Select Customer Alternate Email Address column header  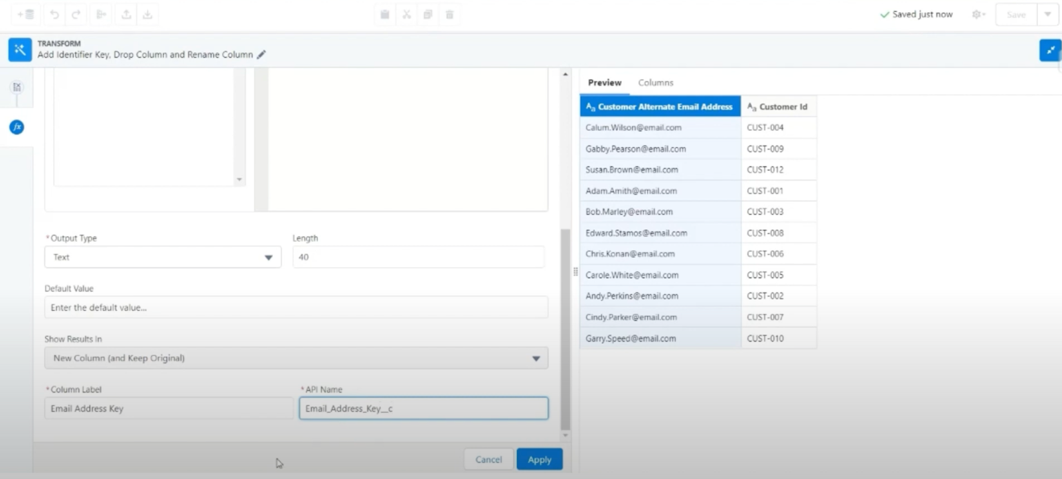coord(660,106)
